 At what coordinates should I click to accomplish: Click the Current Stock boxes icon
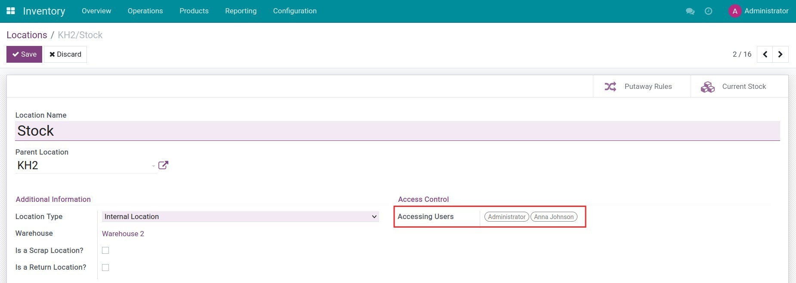(707, 87)
